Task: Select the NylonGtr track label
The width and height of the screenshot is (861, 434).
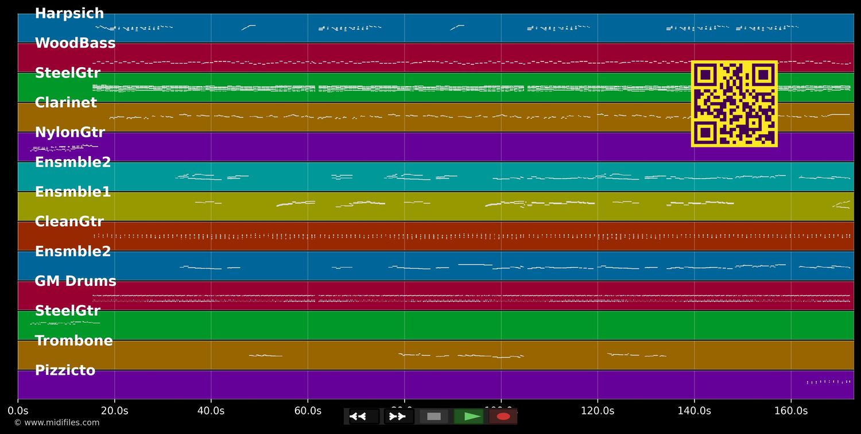Action: (x=70, y=133)
